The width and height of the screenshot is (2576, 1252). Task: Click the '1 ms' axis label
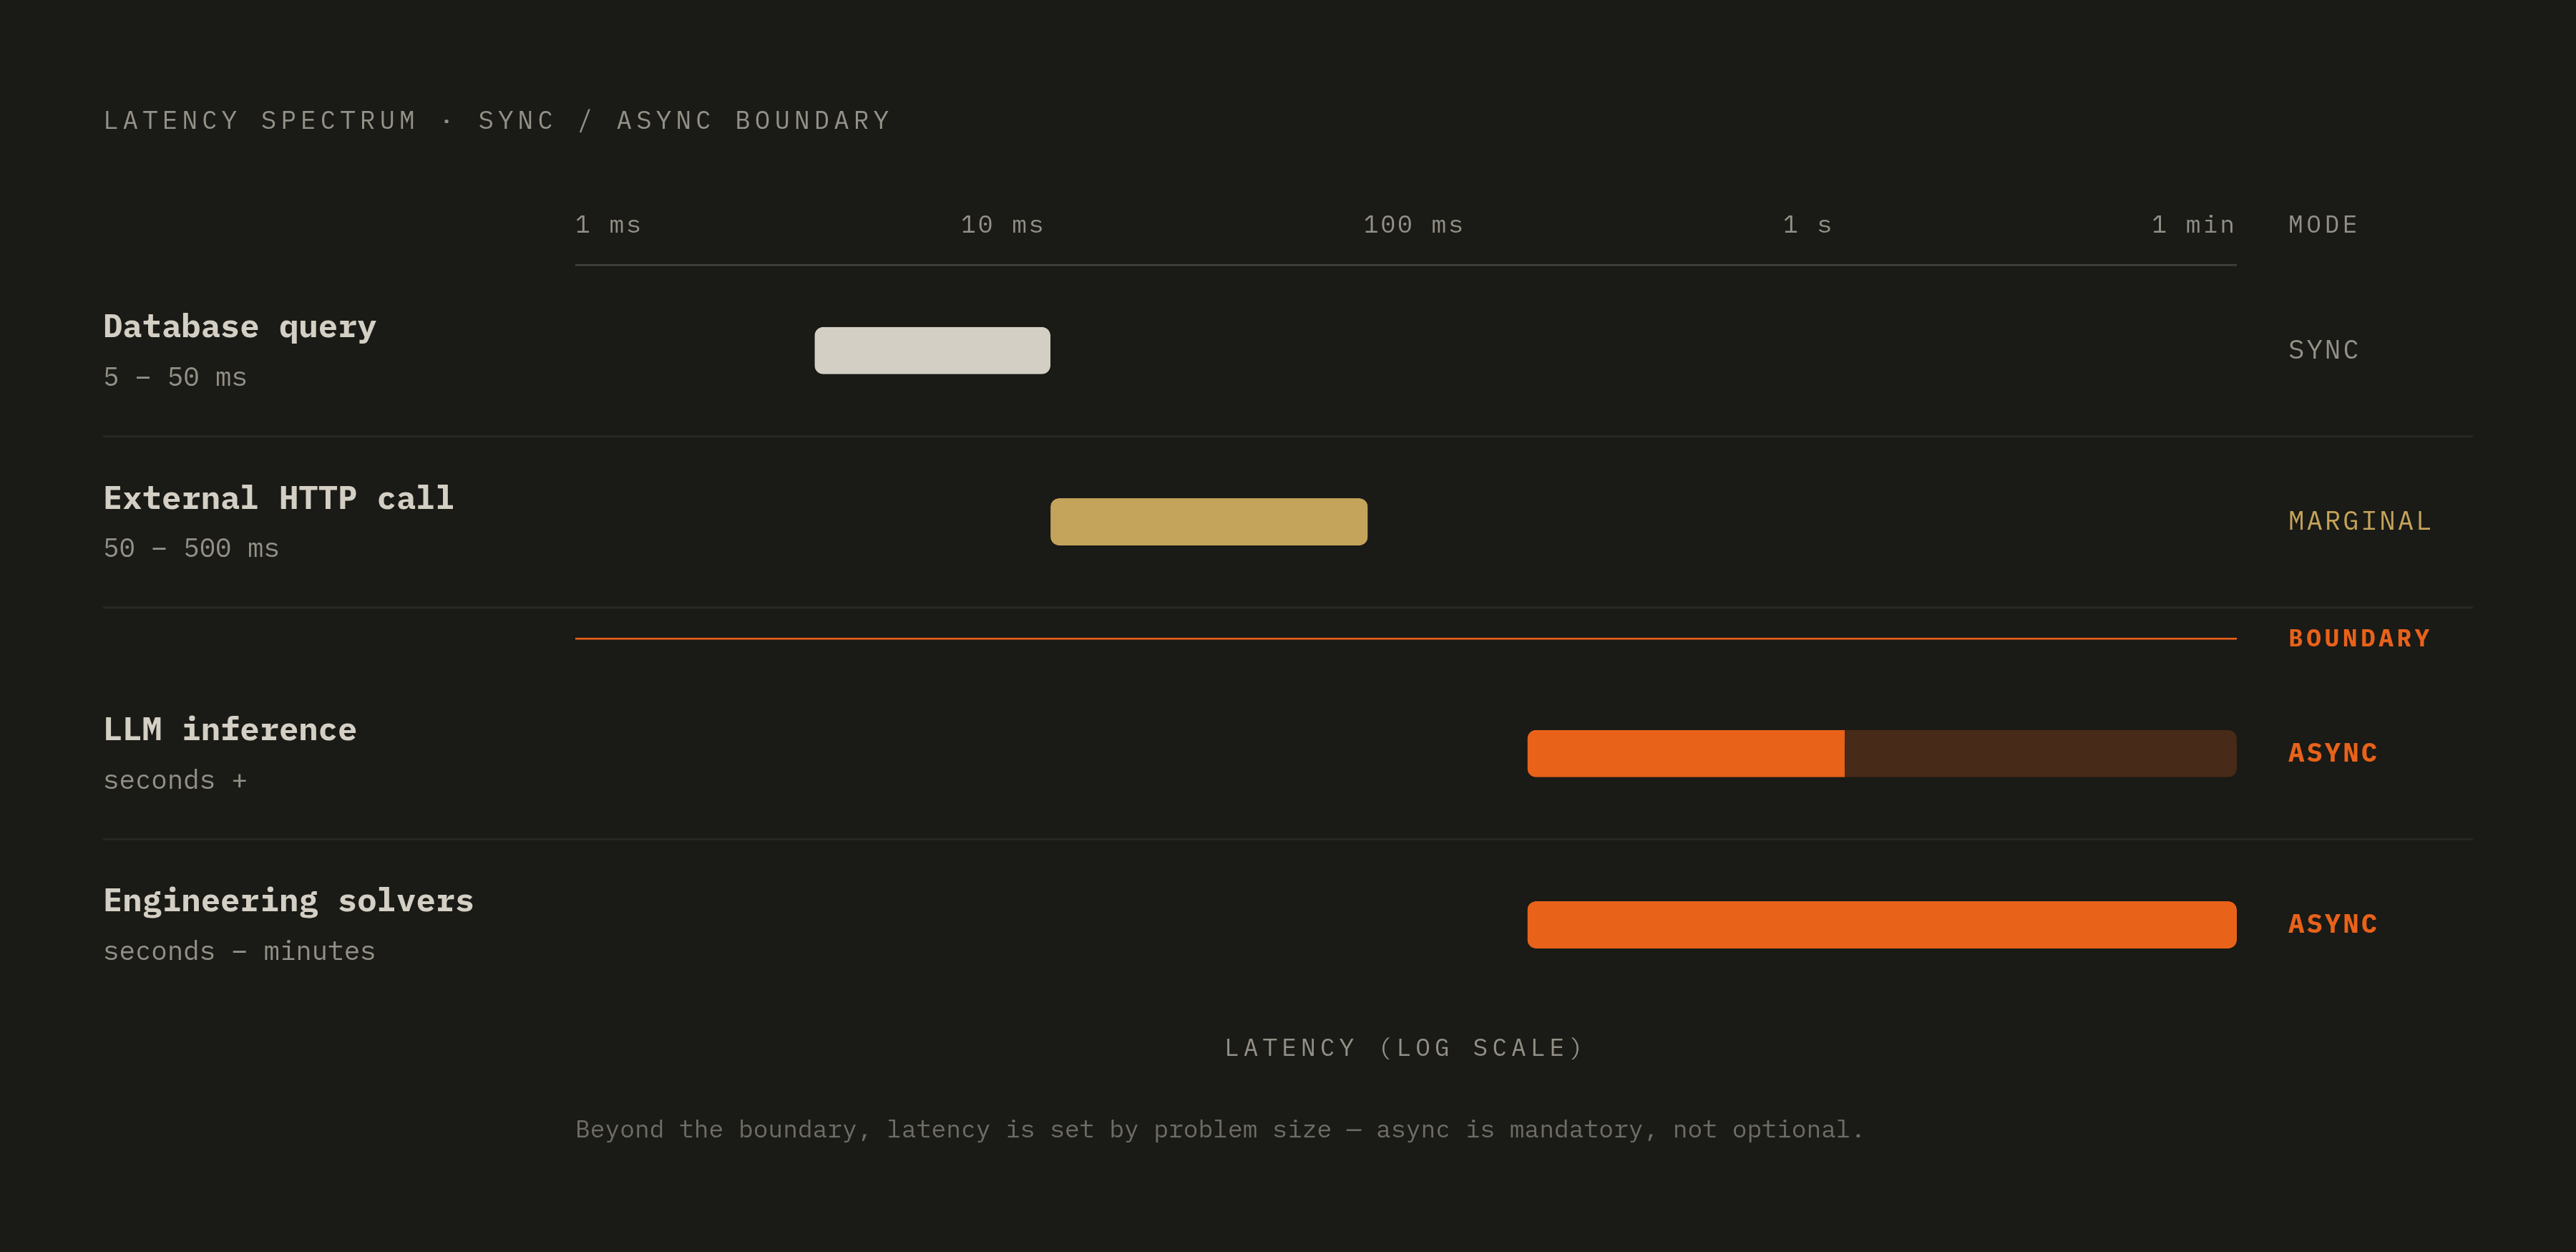[x=608, y=225]
